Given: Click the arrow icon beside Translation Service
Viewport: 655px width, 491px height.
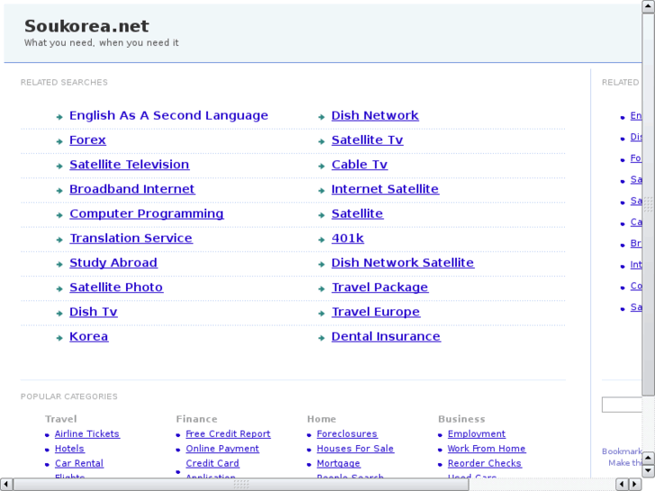Looking at the screenshot, I should [59, 240].
